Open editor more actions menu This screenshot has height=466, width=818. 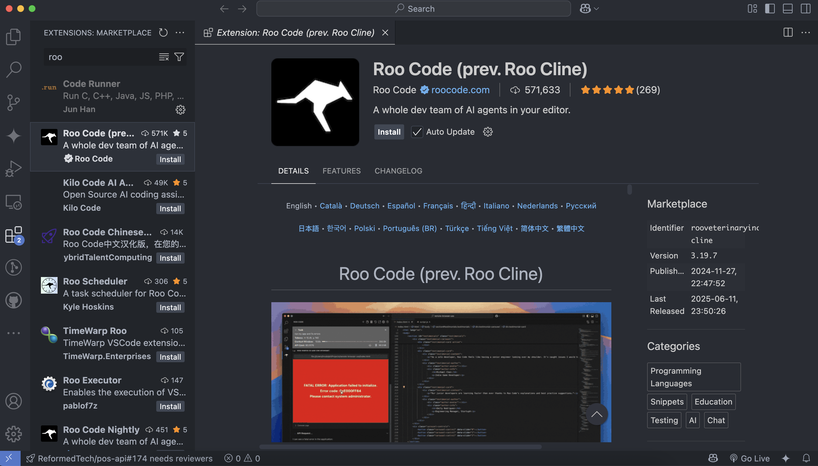805,32
